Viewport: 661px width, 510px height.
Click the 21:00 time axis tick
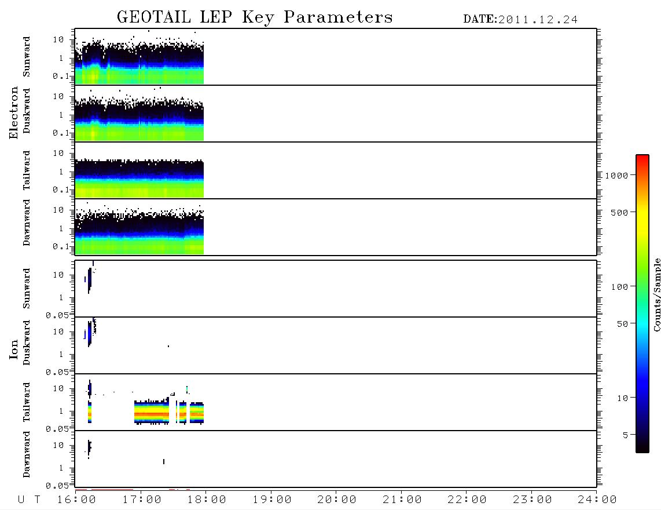402,500
